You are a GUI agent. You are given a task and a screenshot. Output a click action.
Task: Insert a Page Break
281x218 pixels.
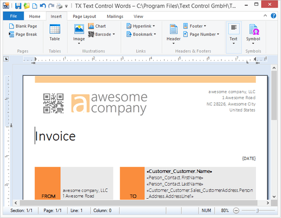[x=23, y=34]
